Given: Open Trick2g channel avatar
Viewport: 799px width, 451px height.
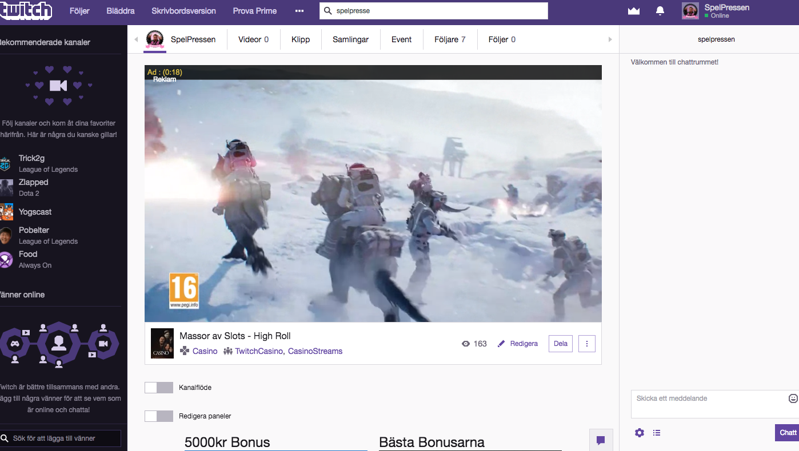Looking at the screenshot, I should point(6,163).
